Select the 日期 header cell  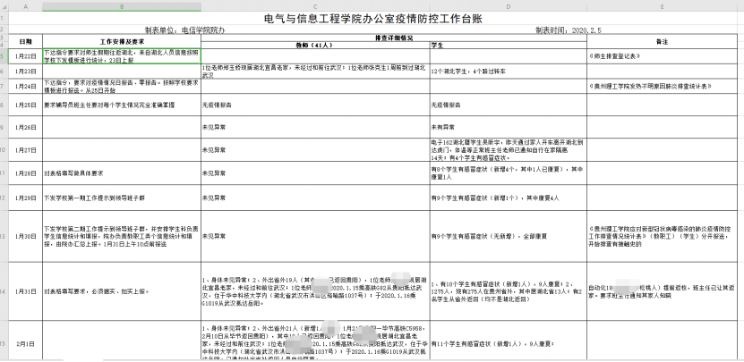[x=26, y=41]
